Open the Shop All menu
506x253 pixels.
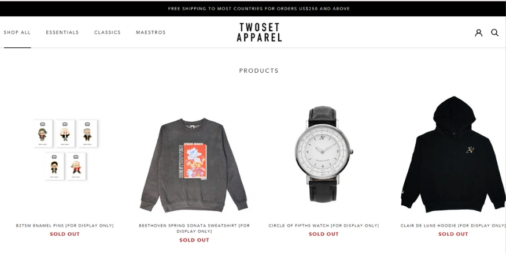[x=17, y=32]
